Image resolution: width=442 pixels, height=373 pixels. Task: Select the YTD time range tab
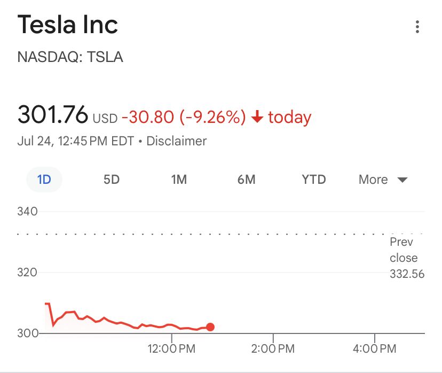pos(314,180)
